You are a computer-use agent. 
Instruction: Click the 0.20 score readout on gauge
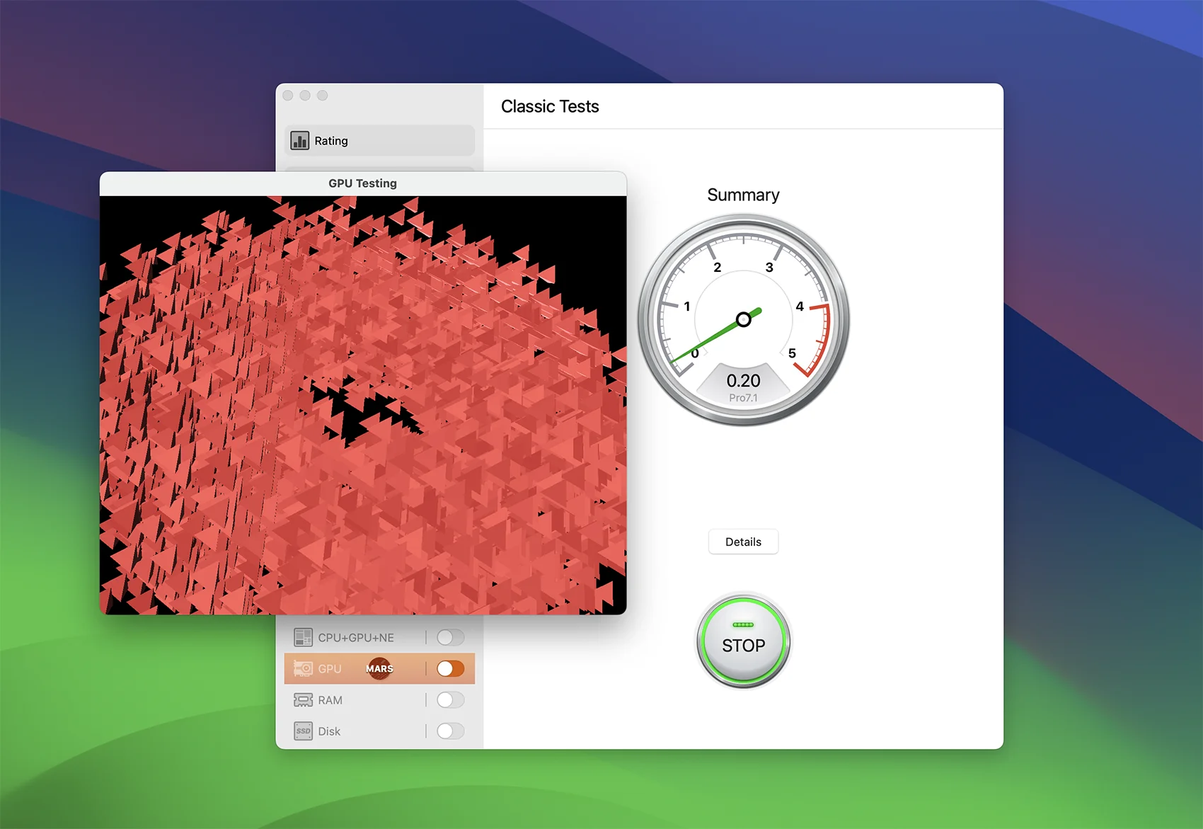coord(743,381)
